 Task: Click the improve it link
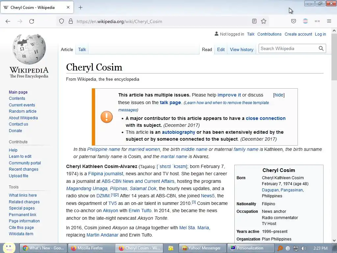point(229,95)
